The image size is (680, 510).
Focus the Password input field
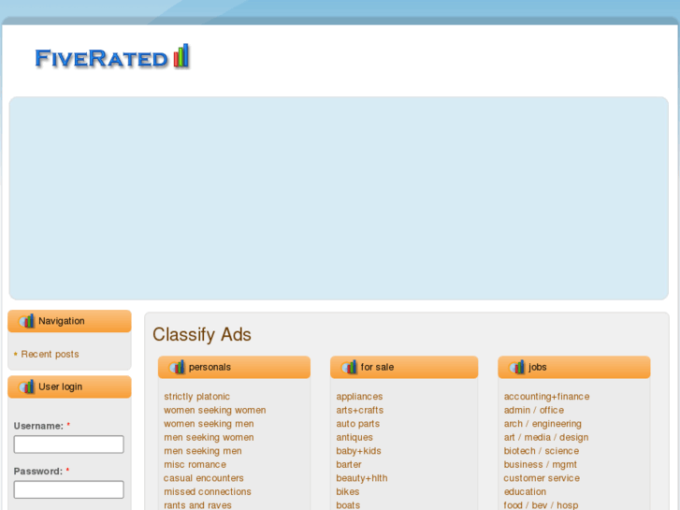[x=68, y=489]
